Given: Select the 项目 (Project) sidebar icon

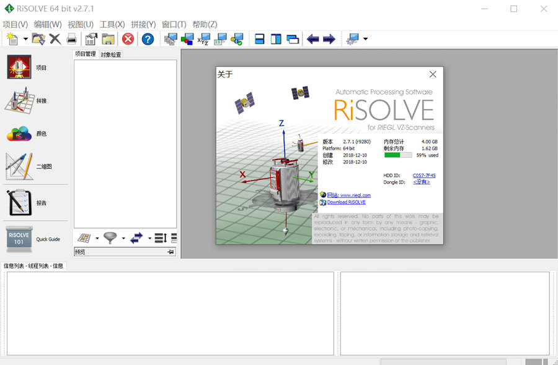Looking at the screenshot, I should pos(18,66).
